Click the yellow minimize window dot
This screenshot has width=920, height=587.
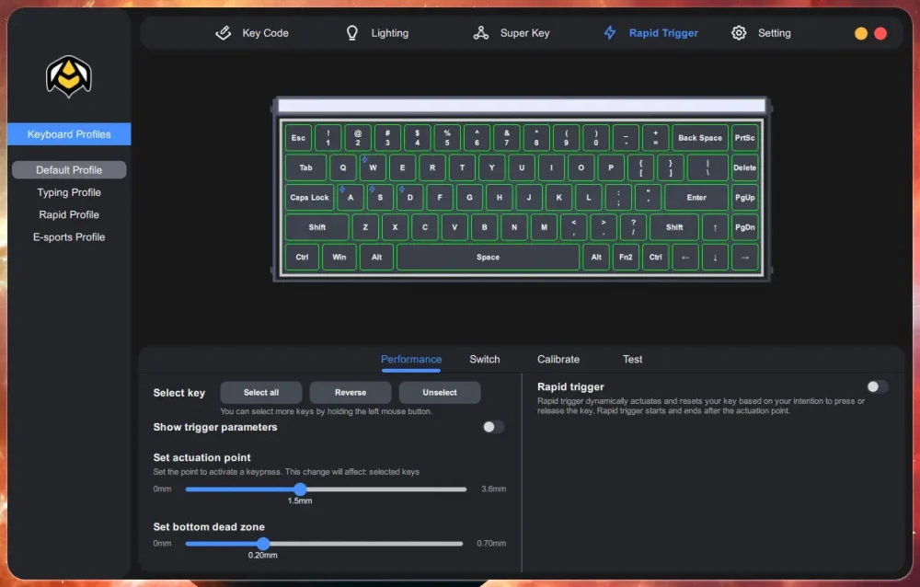click(x=861, y=33)
